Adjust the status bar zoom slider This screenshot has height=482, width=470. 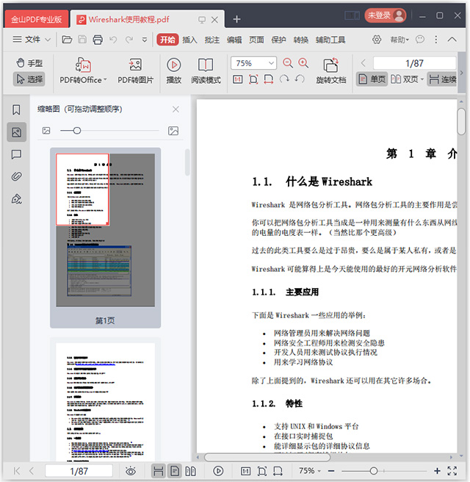pyautogui.click(x=374, y=471)
